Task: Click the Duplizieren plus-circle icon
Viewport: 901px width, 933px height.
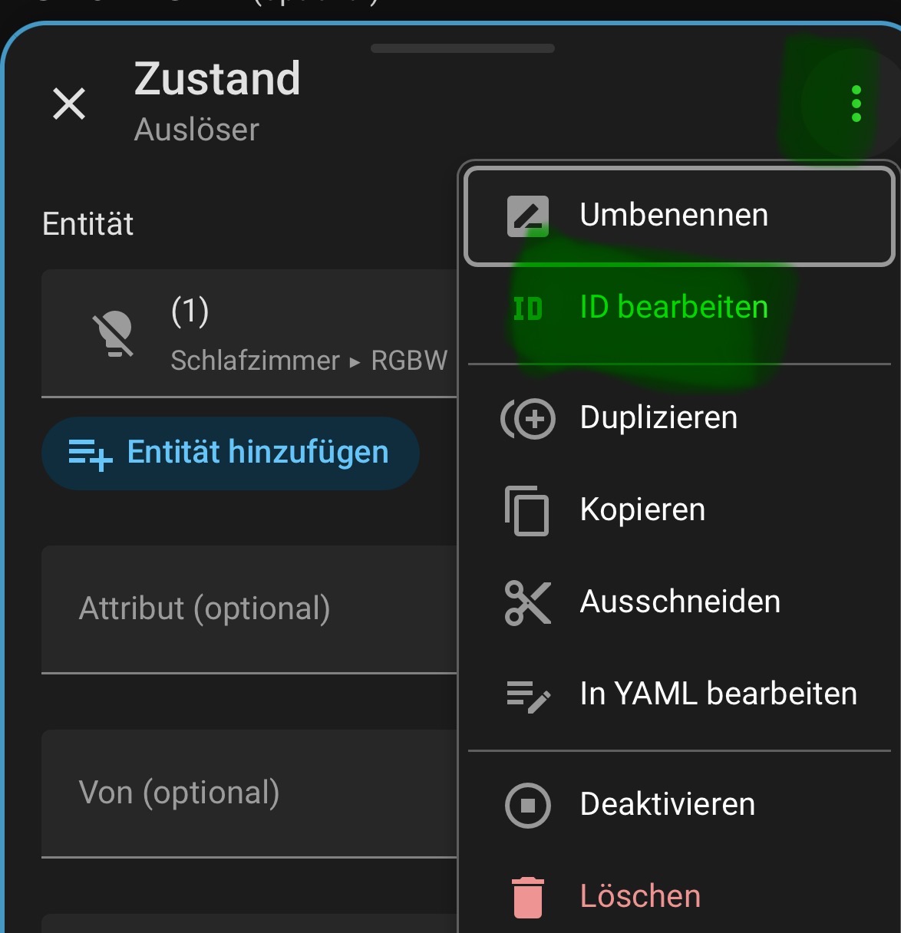Action: coord(528,419)
